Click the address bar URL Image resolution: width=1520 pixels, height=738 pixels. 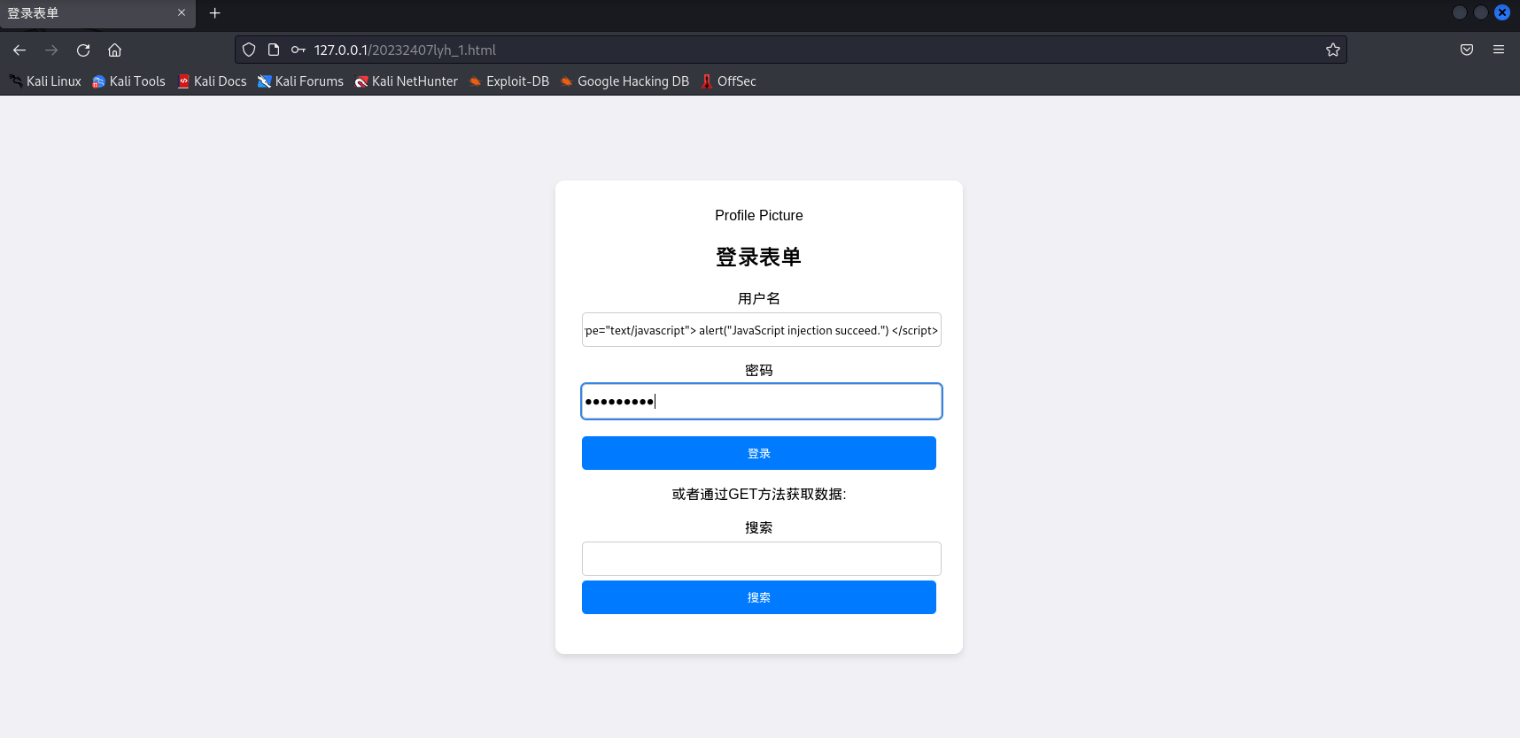405,50
